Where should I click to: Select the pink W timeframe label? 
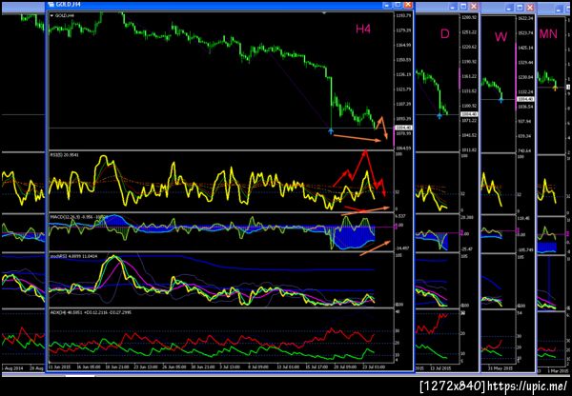[500, 36]
